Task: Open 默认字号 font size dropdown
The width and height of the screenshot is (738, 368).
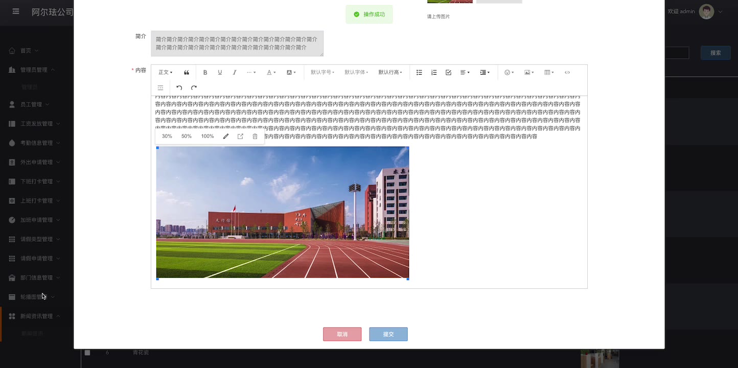Action: (322, 73)
